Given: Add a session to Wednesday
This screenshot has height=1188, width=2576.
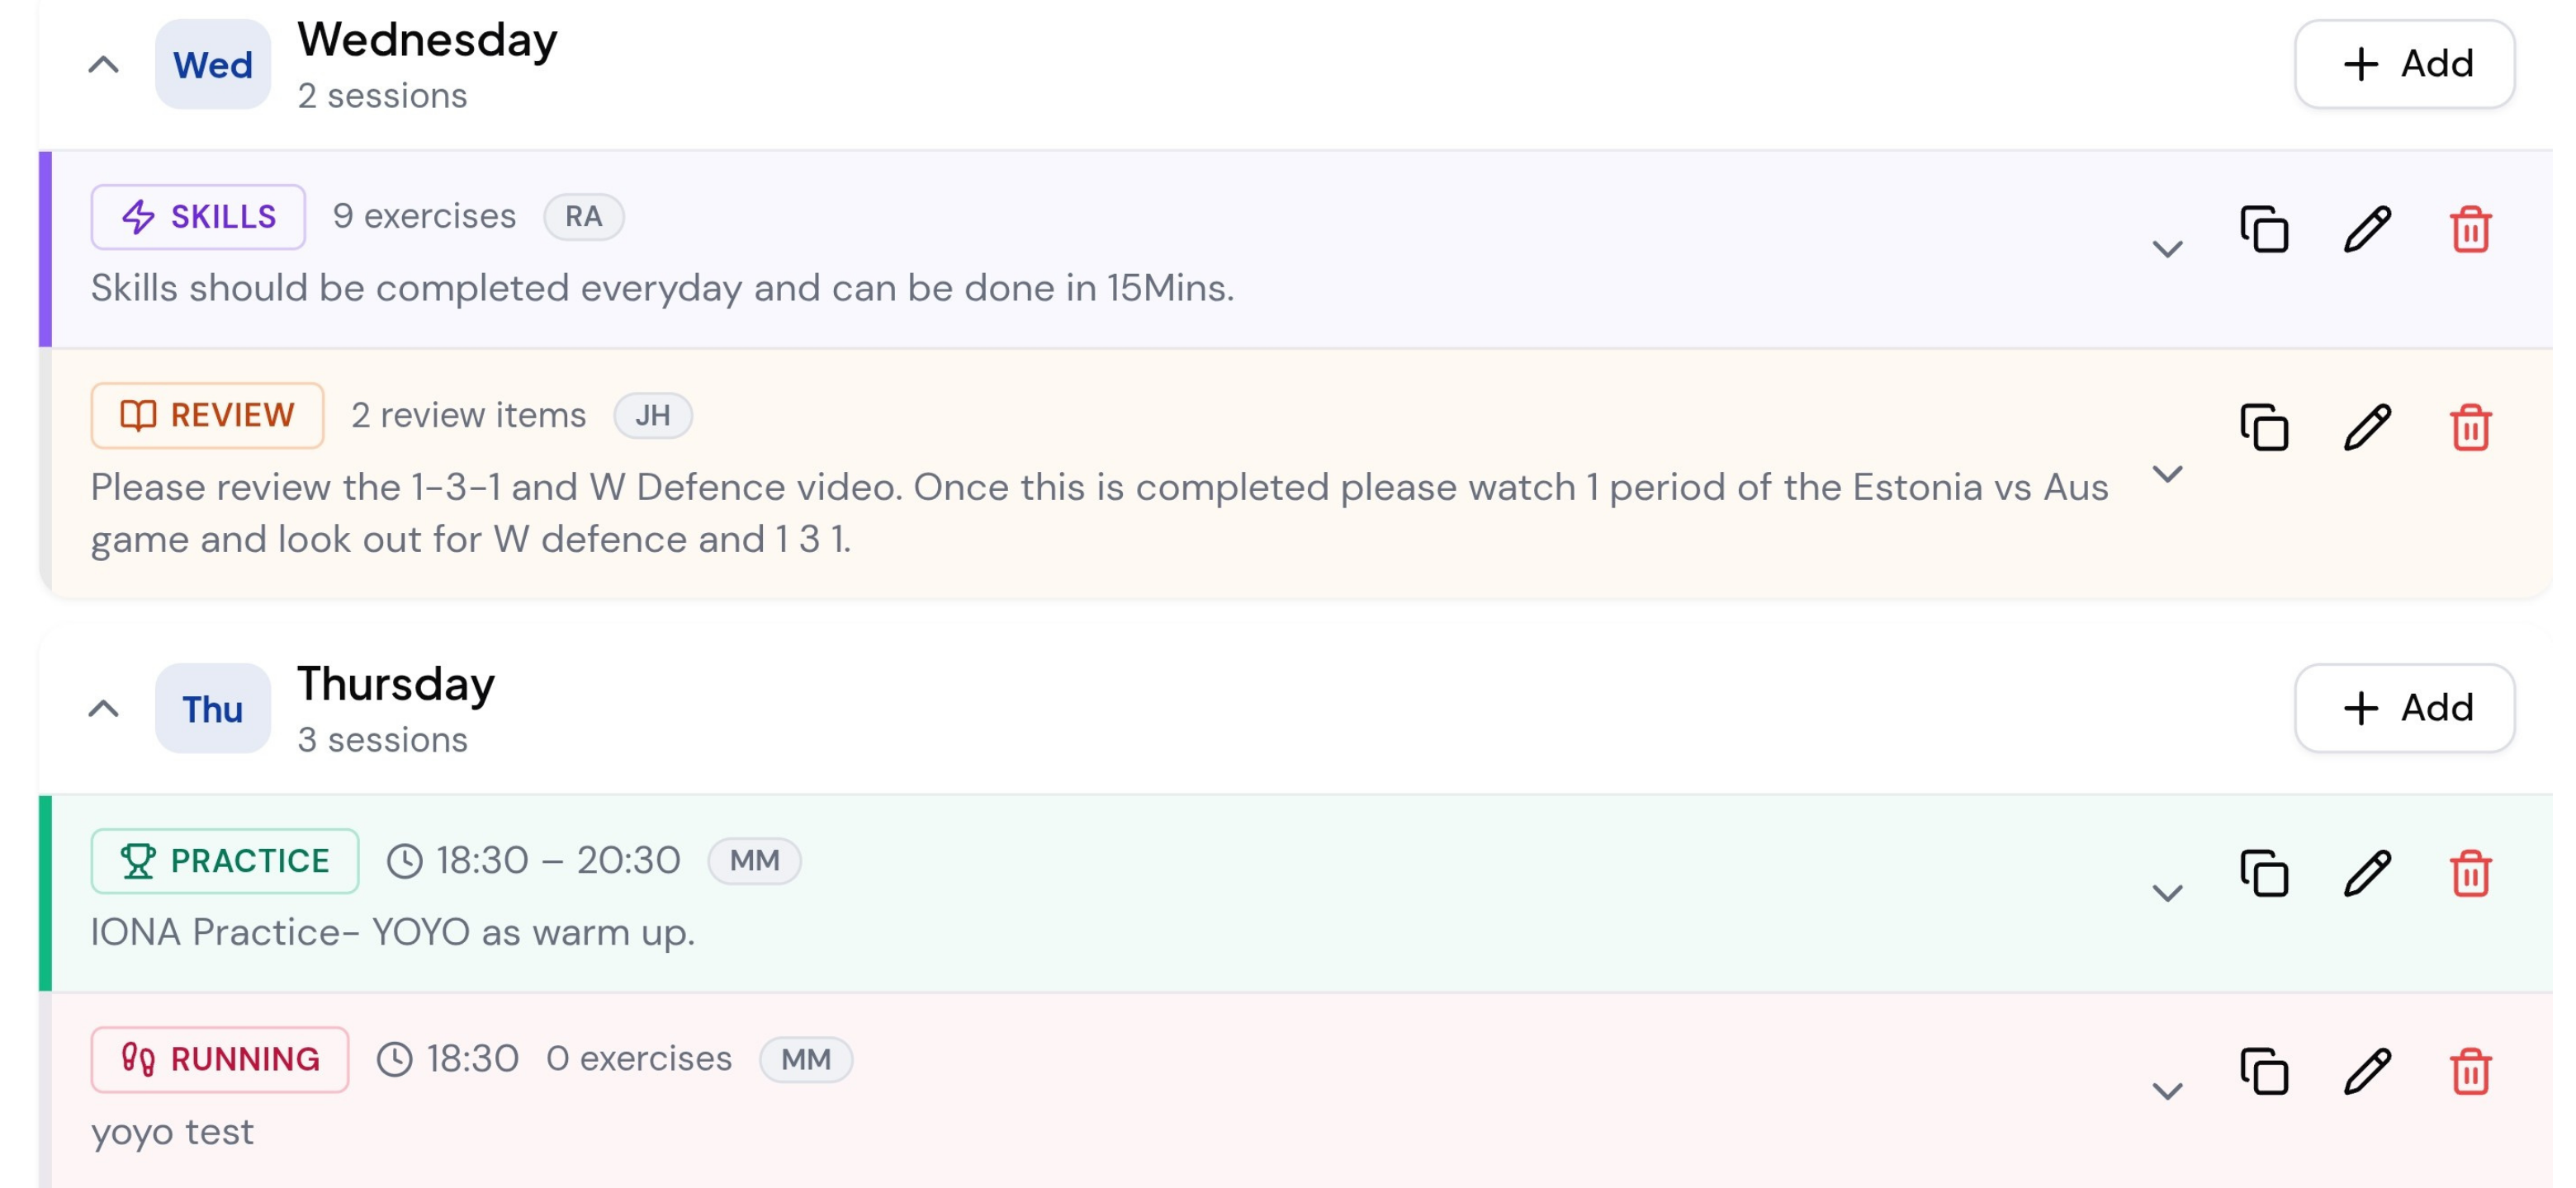Looking at the screenshot, I should [x=2404, y=64].
